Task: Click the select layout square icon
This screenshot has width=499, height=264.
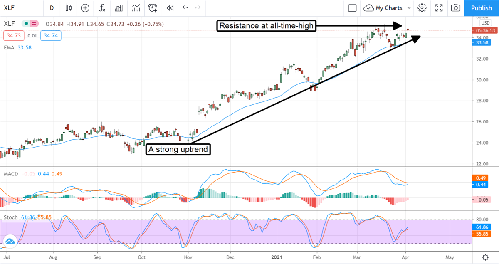Action: coord(352,8)
